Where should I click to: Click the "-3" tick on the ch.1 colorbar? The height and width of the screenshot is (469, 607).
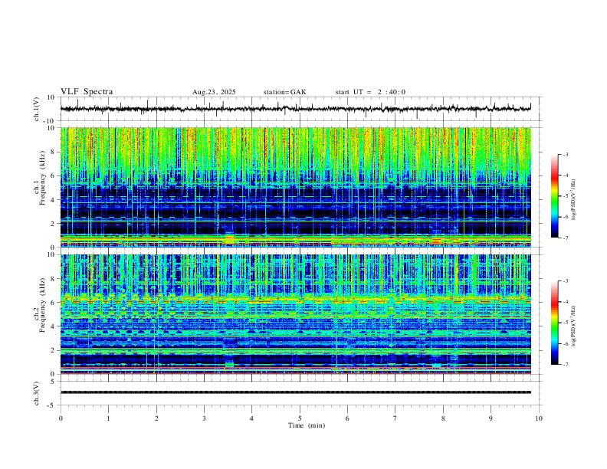[x=565, y=154]
